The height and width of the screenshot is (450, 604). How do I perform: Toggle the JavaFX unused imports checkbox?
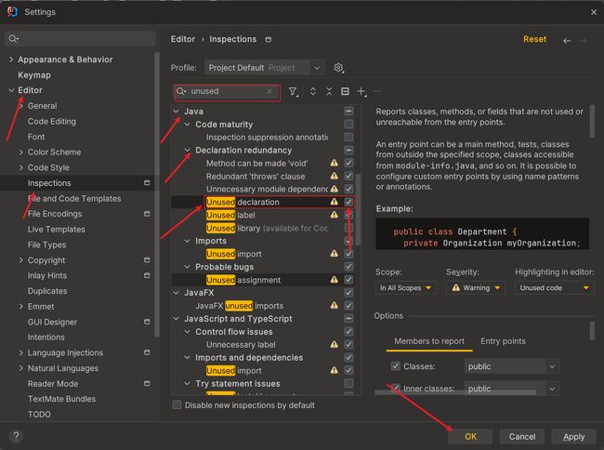(x=348, y=306)
